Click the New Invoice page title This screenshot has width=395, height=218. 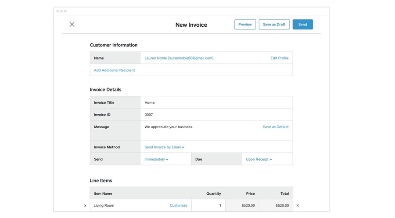click(191, 25)
